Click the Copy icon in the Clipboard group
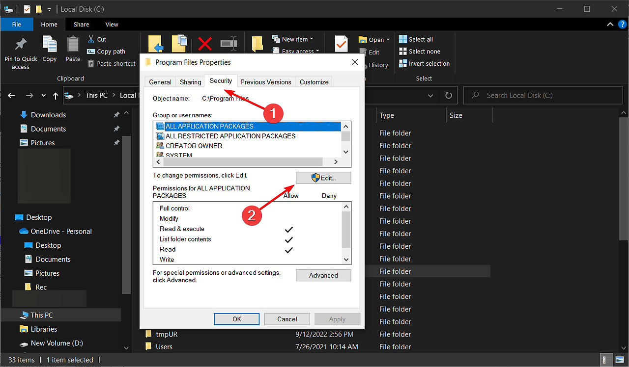This screenshot has height=367, width=629. click(x=50, y=44)
